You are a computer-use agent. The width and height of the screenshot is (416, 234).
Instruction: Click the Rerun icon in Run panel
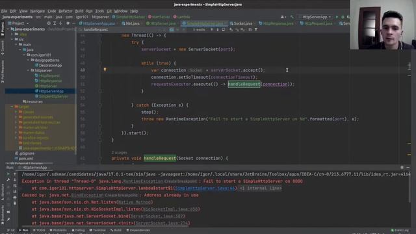(8, 174)
